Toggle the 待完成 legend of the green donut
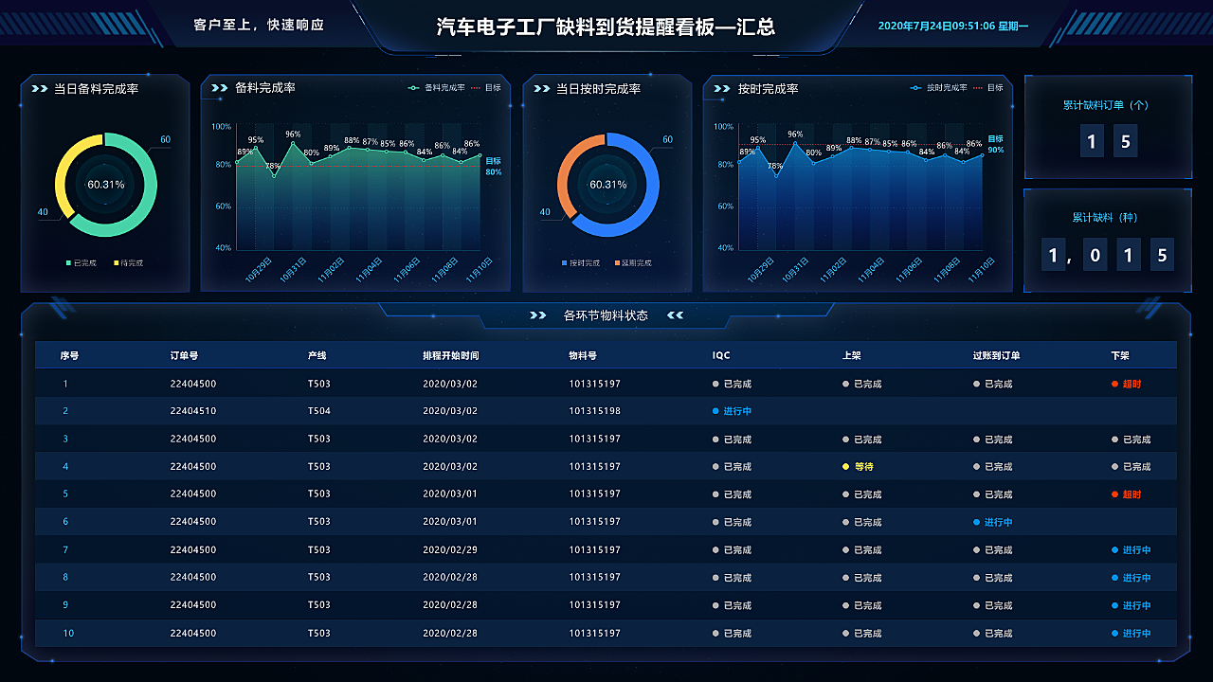This screenshot has width=1213, height=682. (129, 262)
